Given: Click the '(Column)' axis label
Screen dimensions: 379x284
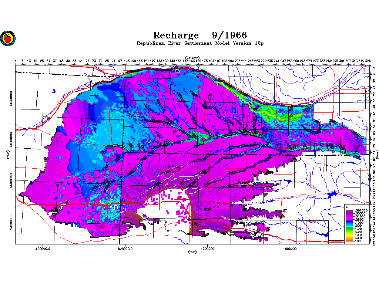Looking at the screenshot, I should point(192,58).
